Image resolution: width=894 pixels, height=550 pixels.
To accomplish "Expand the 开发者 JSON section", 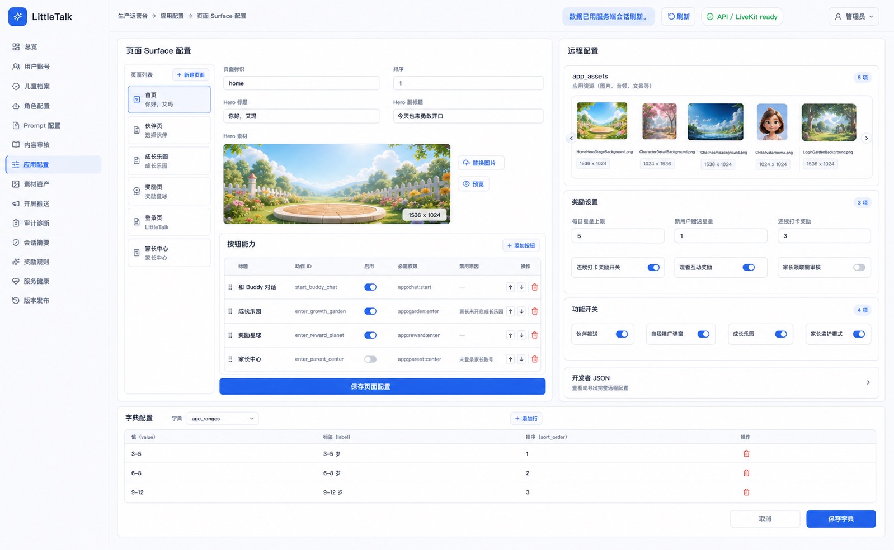I will (721, 382).
